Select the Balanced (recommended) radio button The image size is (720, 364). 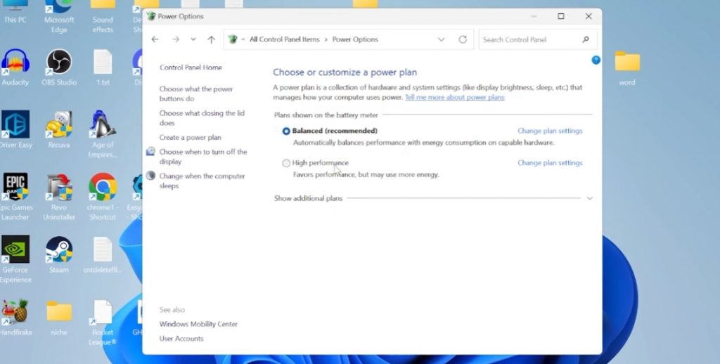[x=286, y=131]
